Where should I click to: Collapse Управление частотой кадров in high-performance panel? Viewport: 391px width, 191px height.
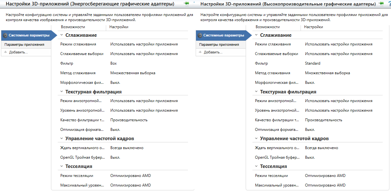(x=256, y=138)
